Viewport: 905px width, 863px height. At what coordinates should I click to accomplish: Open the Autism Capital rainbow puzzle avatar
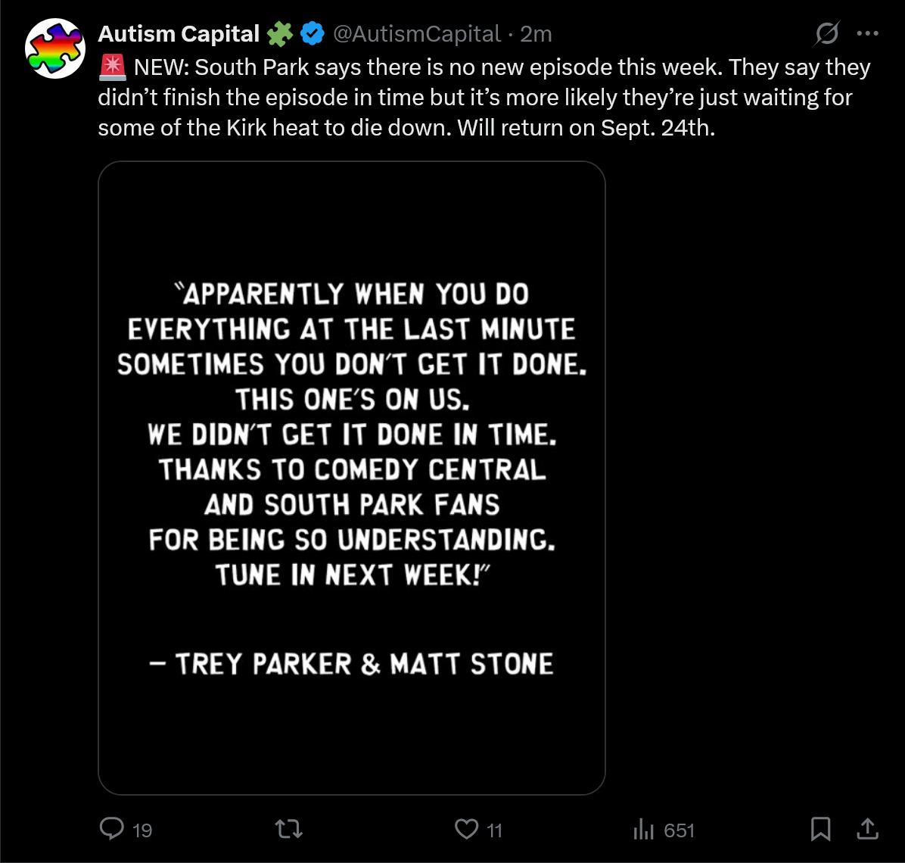(54, 48)
